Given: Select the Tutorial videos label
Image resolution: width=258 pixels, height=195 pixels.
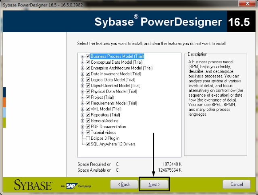Looking at the screenshot, I should tap(104, 133).
